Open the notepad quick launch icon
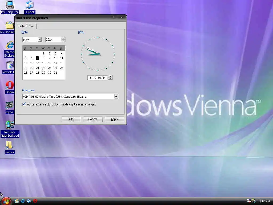This screenshot has height=205, width=273. pyautogui.click(x=17, y=201)
